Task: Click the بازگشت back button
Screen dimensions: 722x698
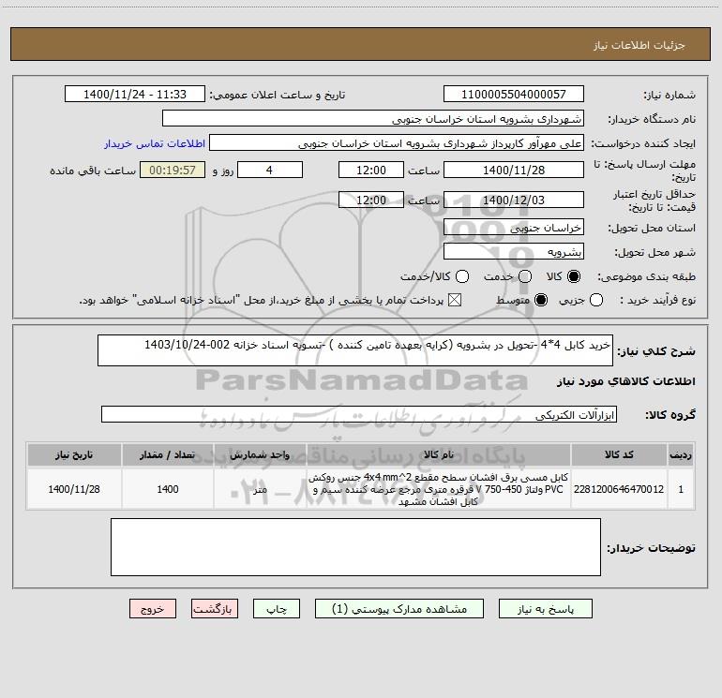Action: pos(215,609)
